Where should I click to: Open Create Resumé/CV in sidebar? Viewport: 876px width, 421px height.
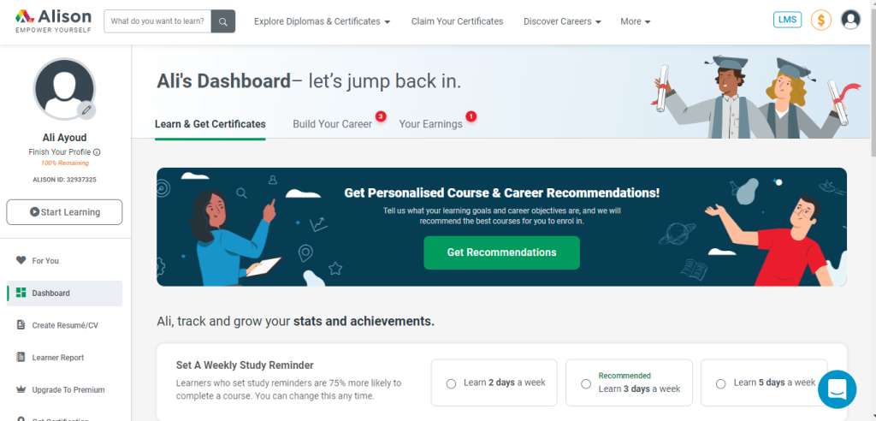click(x=64, y=325)
